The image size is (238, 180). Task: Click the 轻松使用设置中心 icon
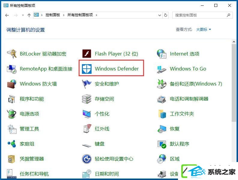(87, 159)
